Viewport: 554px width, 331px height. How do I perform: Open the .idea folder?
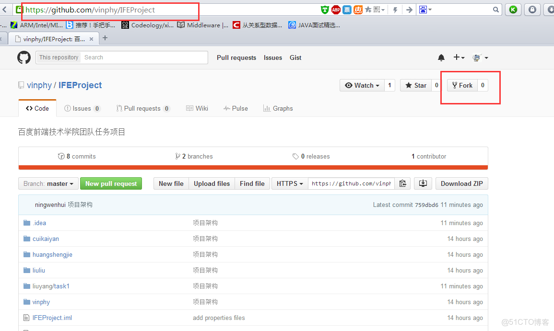39,223
